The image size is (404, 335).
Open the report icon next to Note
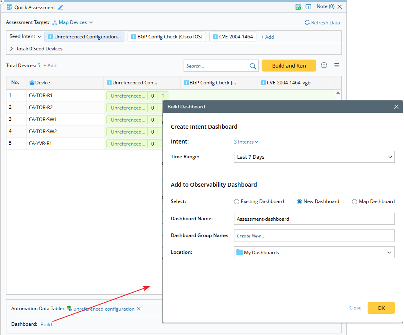(298, 7)
